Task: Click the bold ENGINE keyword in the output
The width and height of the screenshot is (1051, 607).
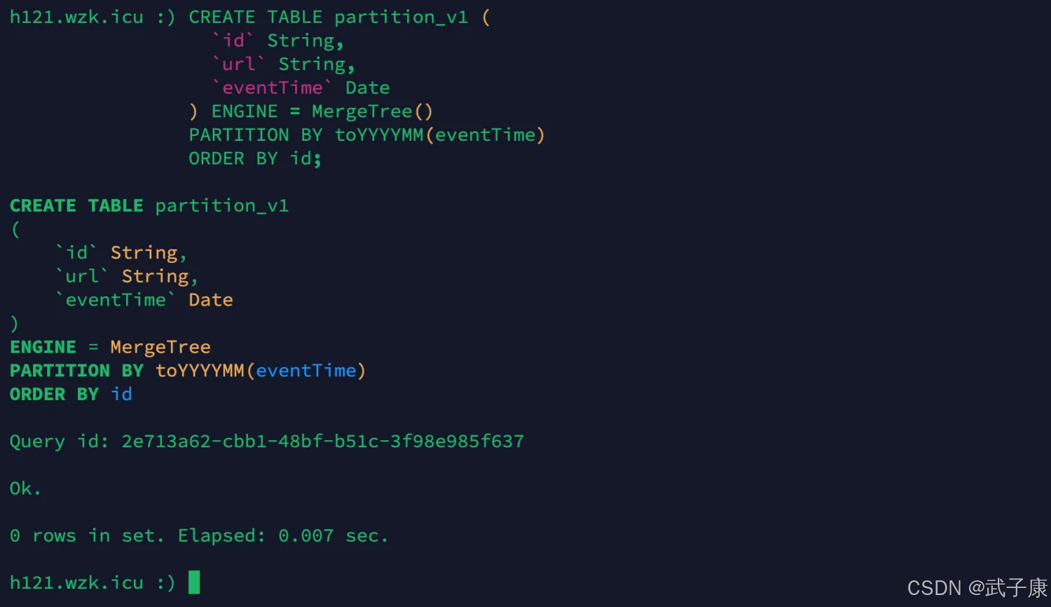Action: [x=43, y=348]
